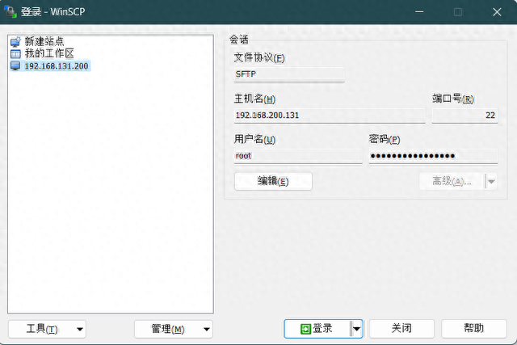Click the My Workspace (我的工作区) icon
The height and width of the screenshot is (345, 517).
click(x=15, y=53)
